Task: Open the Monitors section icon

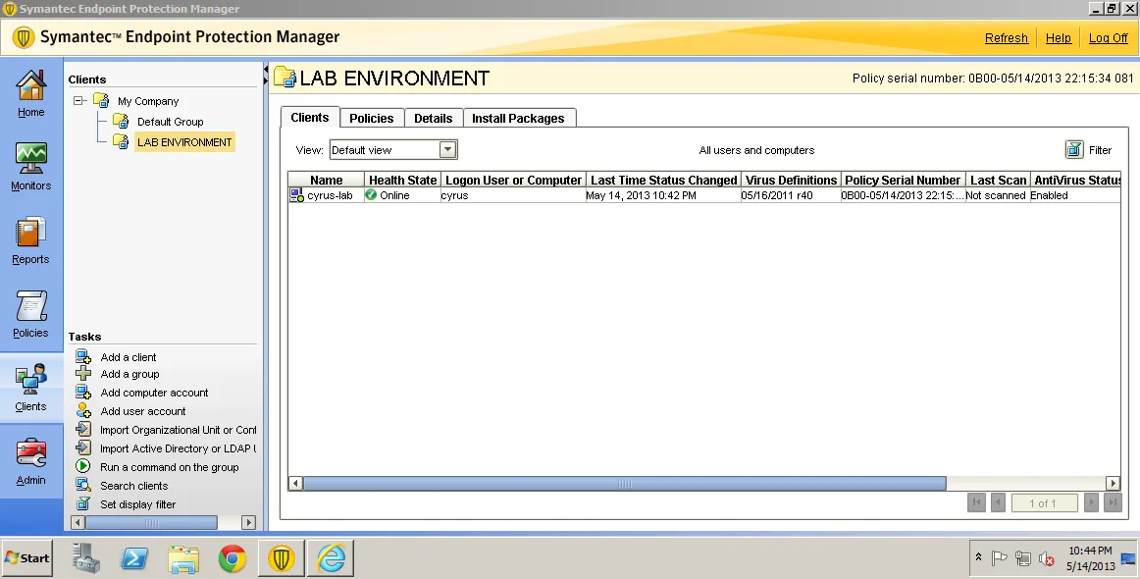Action: [31, 159]
